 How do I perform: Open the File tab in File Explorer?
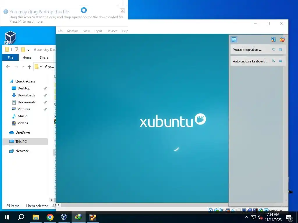[x=10, y=57]
